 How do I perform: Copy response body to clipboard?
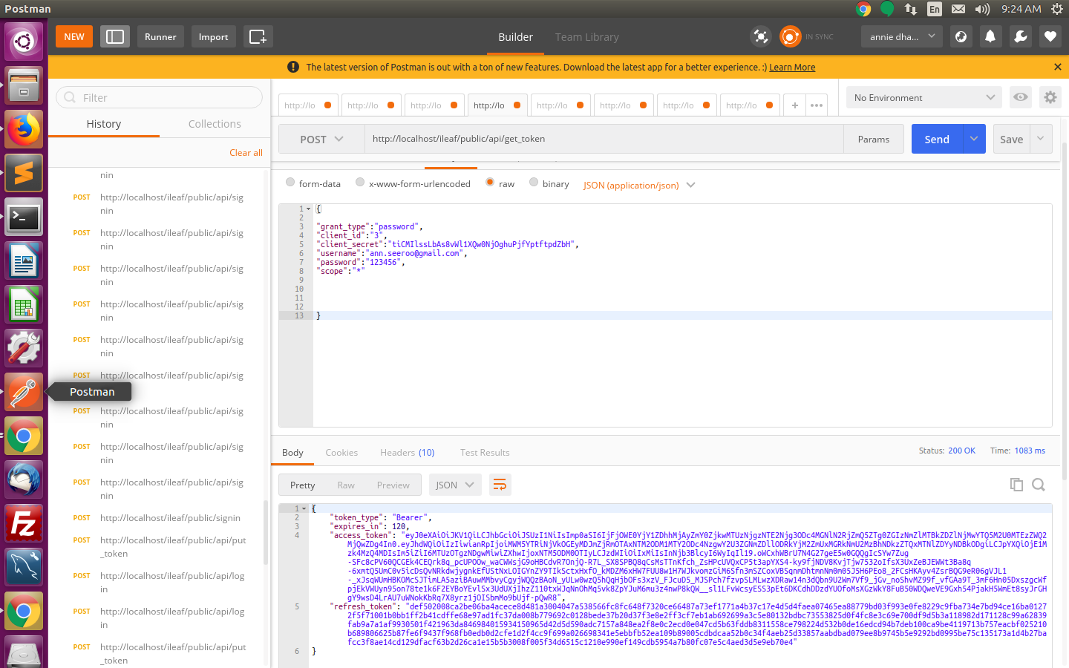pos(1016,485)
